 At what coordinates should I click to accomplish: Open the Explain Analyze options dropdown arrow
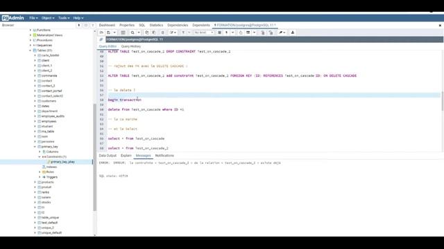point(254,33)
